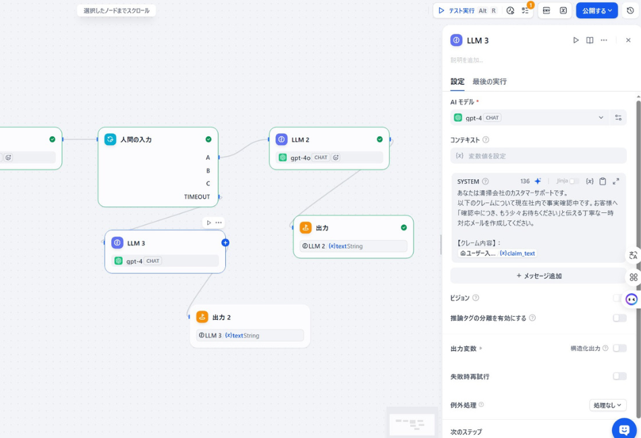The height and width of the screenshot is (438, 641).
Task: Expand the SYSTEM prompt to fullscreen editor
Action: [615, 181]
